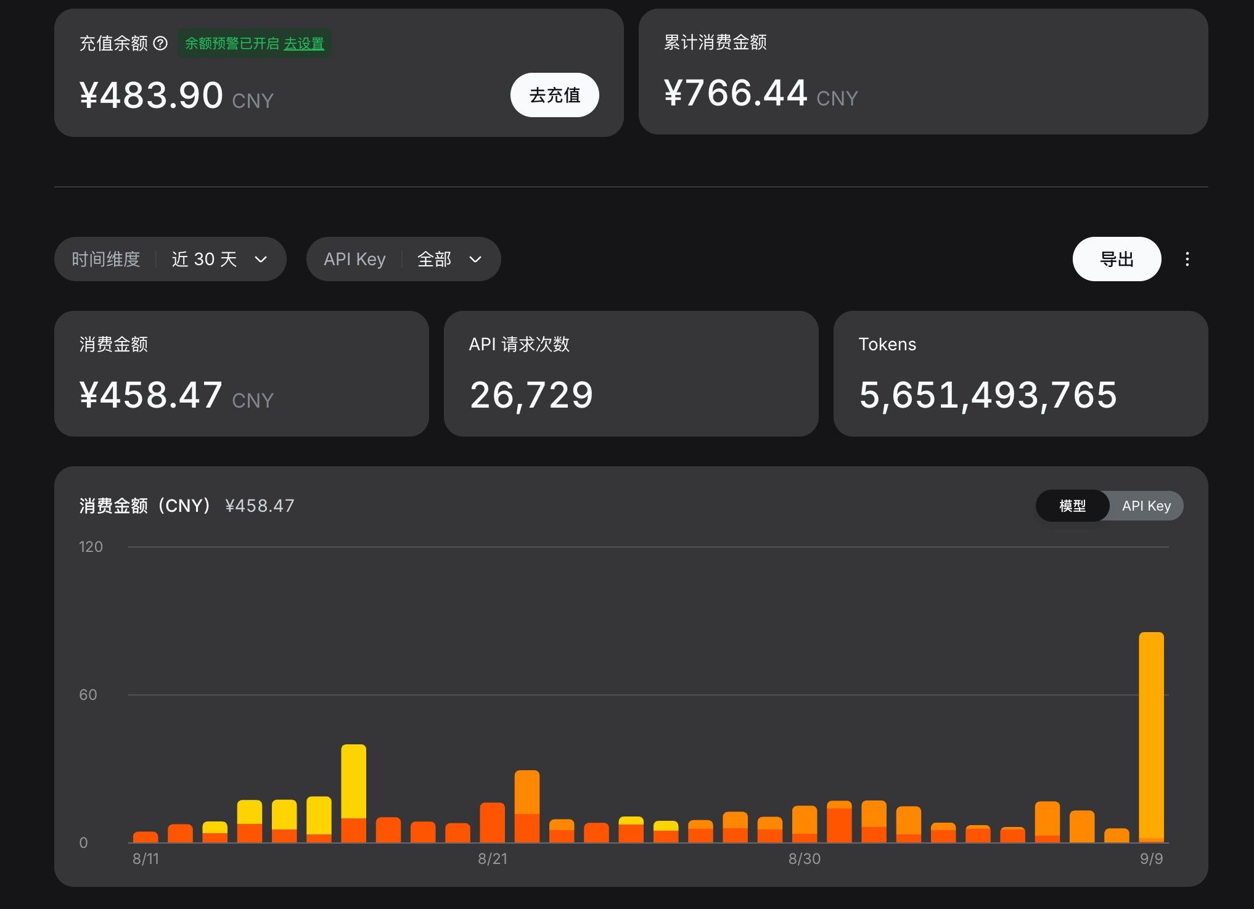Screen dimensions: 1254x909
Task: Click the Tokens card label
Action: tap(887, 344)
